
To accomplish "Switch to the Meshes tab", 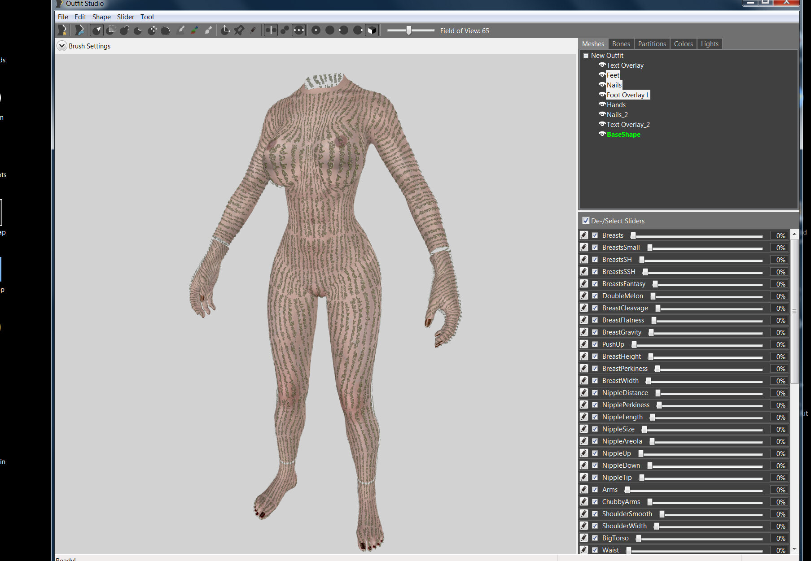I will pos(593,43).
